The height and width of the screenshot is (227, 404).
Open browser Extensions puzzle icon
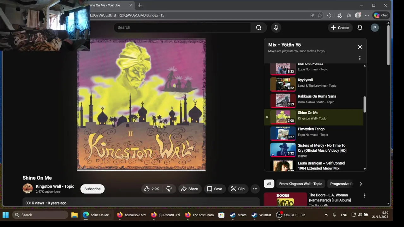click(x=329, y=15)
